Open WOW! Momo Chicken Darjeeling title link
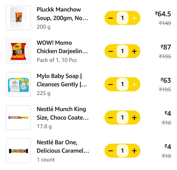Image resolution: width=177 pixels, height=170 pixels. coord(62,47)
